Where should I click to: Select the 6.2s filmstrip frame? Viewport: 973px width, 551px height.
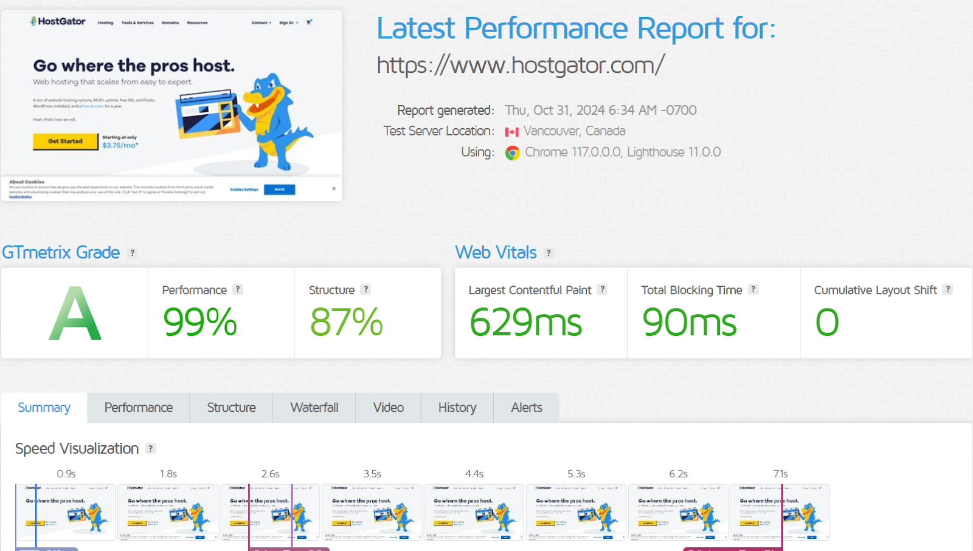(x=678, y=512)
